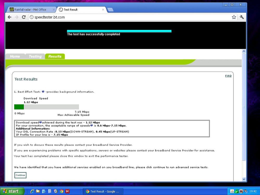Open the media player icon in quick launch
The image size is (260, 195).
[55, 191]
